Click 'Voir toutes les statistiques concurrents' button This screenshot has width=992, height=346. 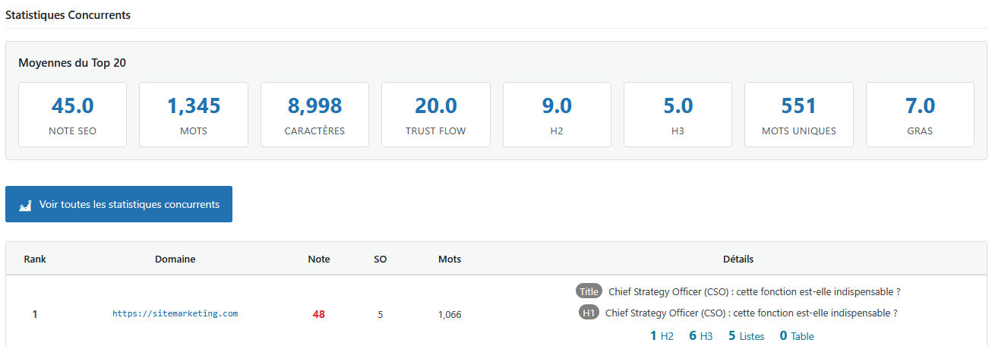pyautogui.click(x=118, y=205)
